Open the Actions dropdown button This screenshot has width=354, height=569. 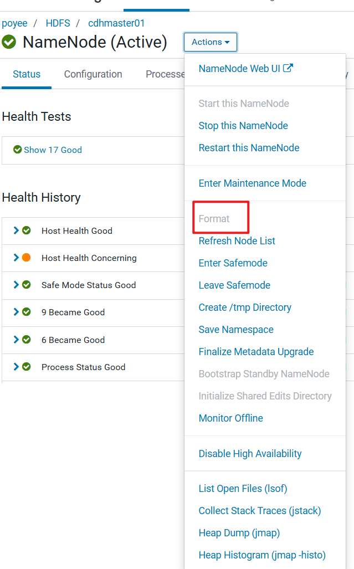(211, 42)
